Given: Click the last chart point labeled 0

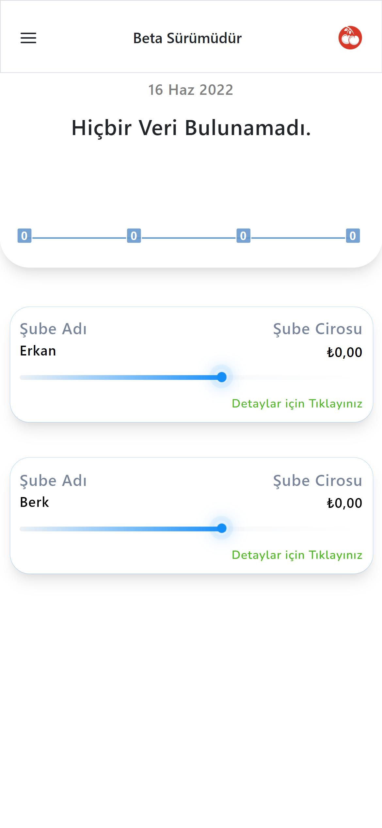Looking at the screenshot, I should tap(353, 236).
